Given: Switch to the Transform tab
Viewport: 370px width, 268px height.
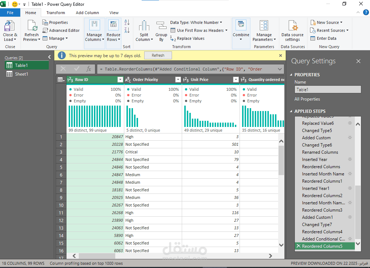Looking at the screenshot, I should (56, 13).
